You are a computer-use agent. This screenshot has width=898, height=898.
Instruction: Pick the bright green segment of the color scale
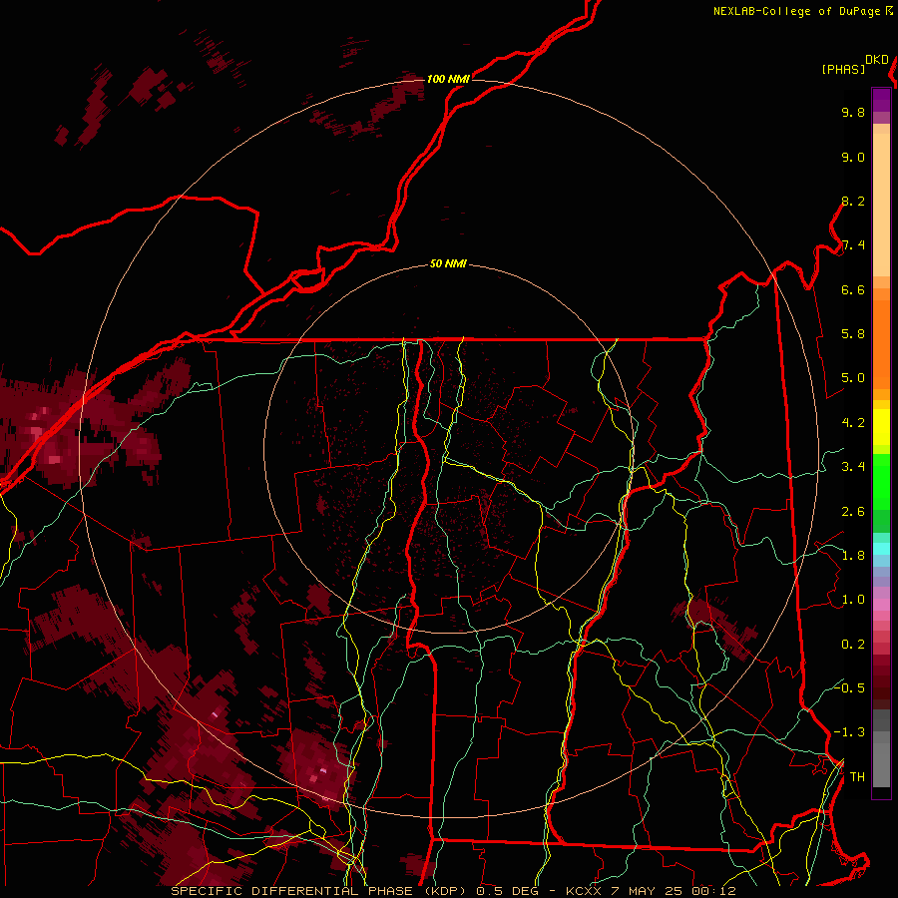coord(881,482)
